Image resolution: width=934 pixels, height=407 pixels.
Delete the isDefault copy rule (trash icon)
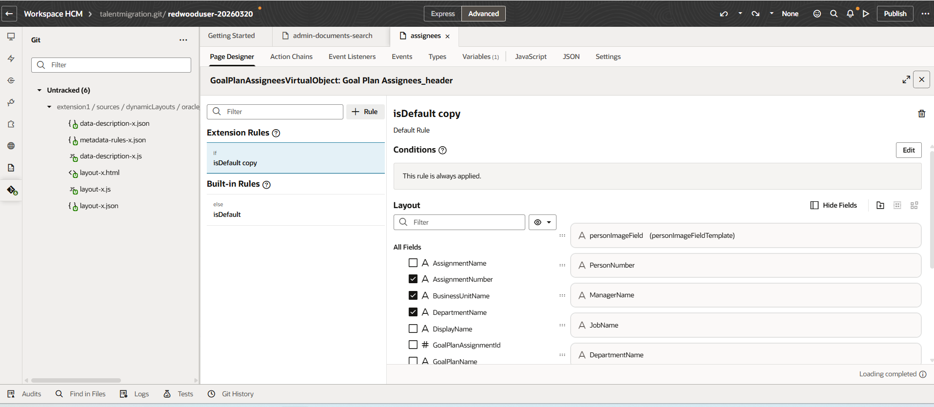pos(921,114)
